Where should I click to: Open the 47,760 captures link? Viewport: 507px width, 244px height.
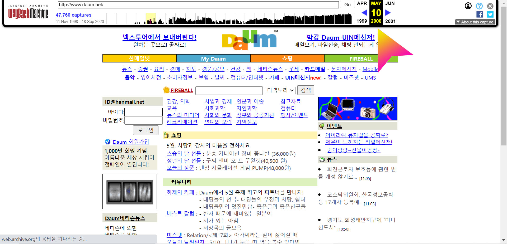point(73,15)
